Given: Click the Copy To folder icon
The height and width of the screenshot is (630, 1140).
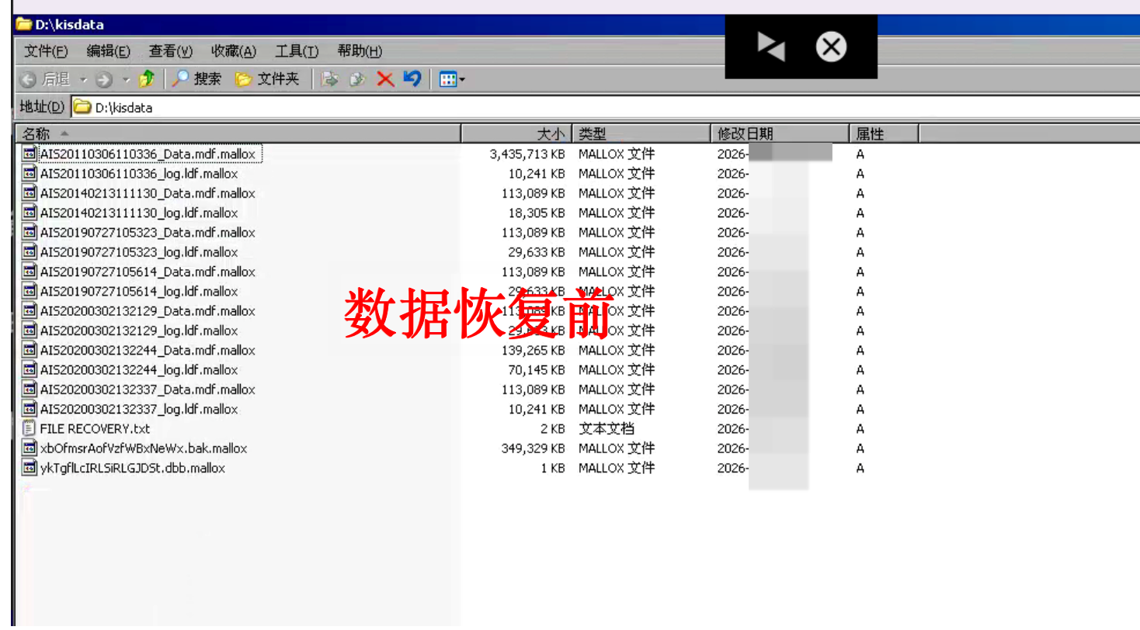Looking at the screenshot, I should (x=357, y=79).
